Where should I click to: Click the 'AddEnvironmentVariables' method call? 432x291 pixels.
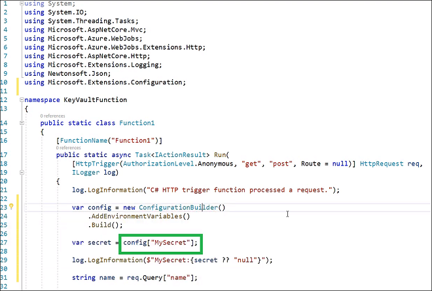pyautogui.click(x=137, y=216)
